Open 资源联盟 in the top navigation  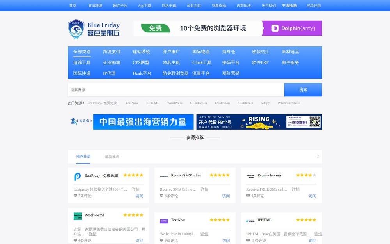coord(95,5)
